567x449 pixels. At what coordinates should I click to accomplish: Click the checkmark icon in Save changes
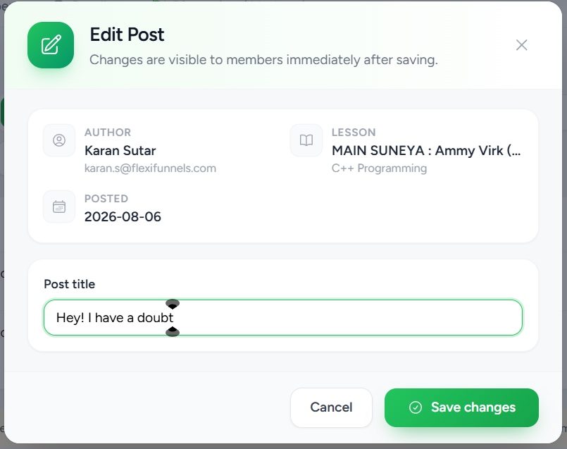[x=415, y=407]
